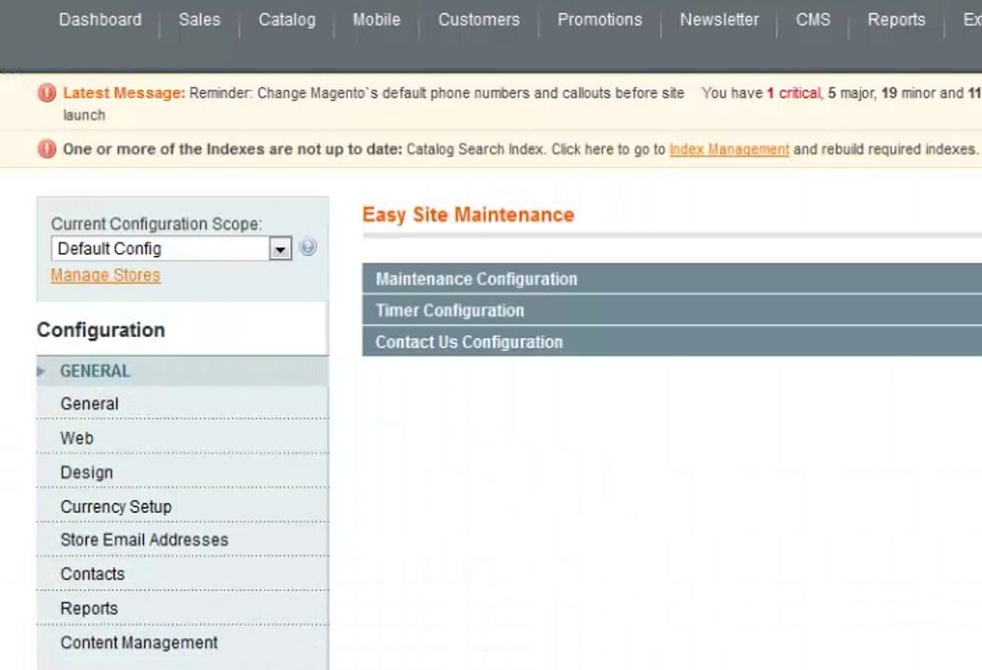Click the Configuration sidebar heading
982x670 pixels.
pos(100,329)
